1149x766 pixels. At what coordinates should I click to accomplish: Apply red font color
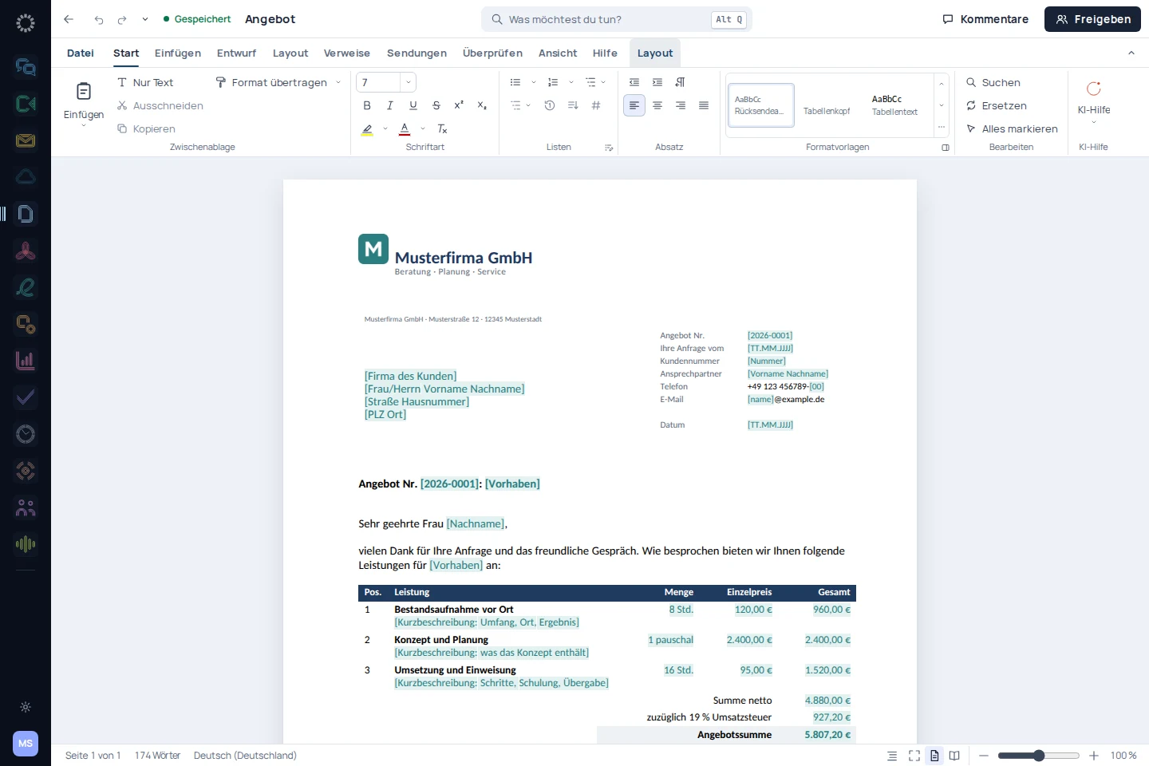405,128
